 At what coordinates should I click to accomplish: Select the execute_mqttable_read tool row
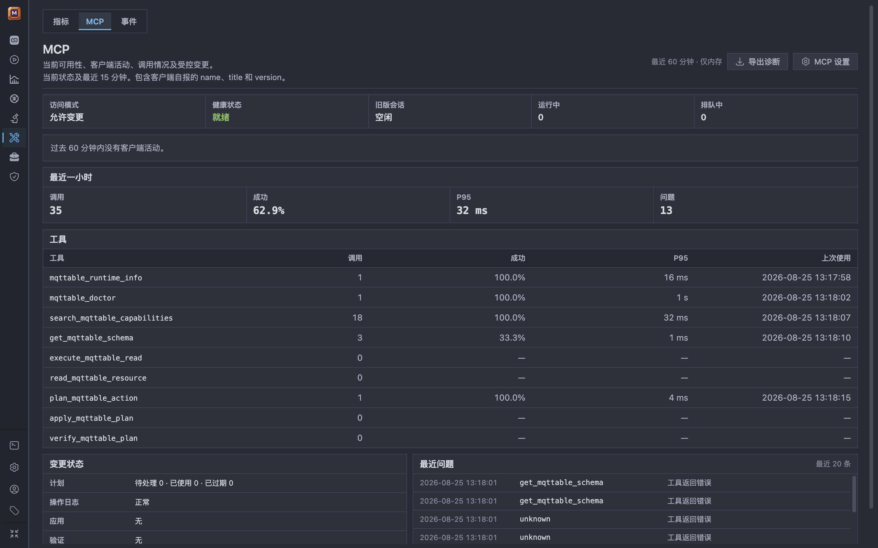(x=450, y=358)
